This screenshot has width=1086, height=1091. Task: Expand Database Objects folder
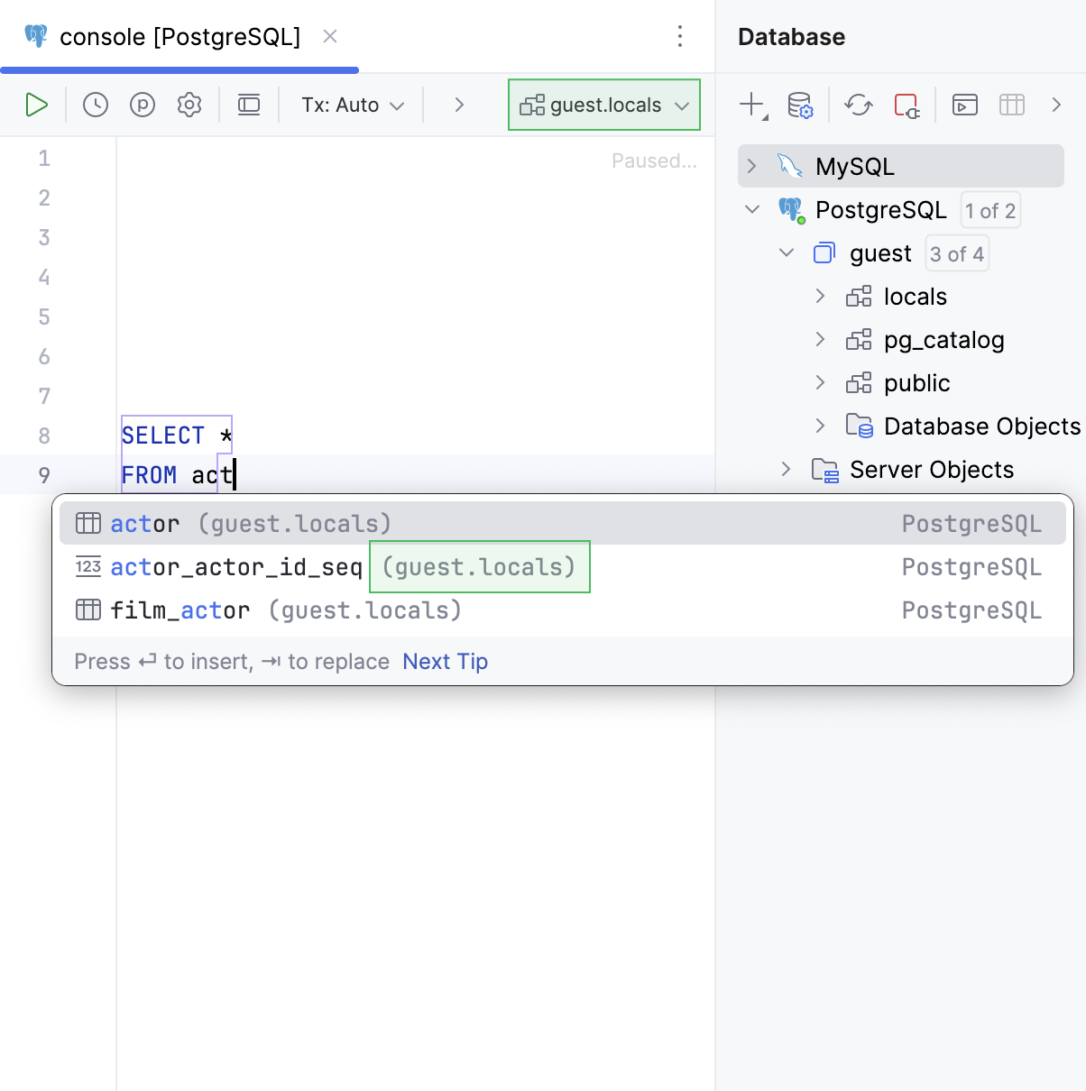click(x=820, y=426)
